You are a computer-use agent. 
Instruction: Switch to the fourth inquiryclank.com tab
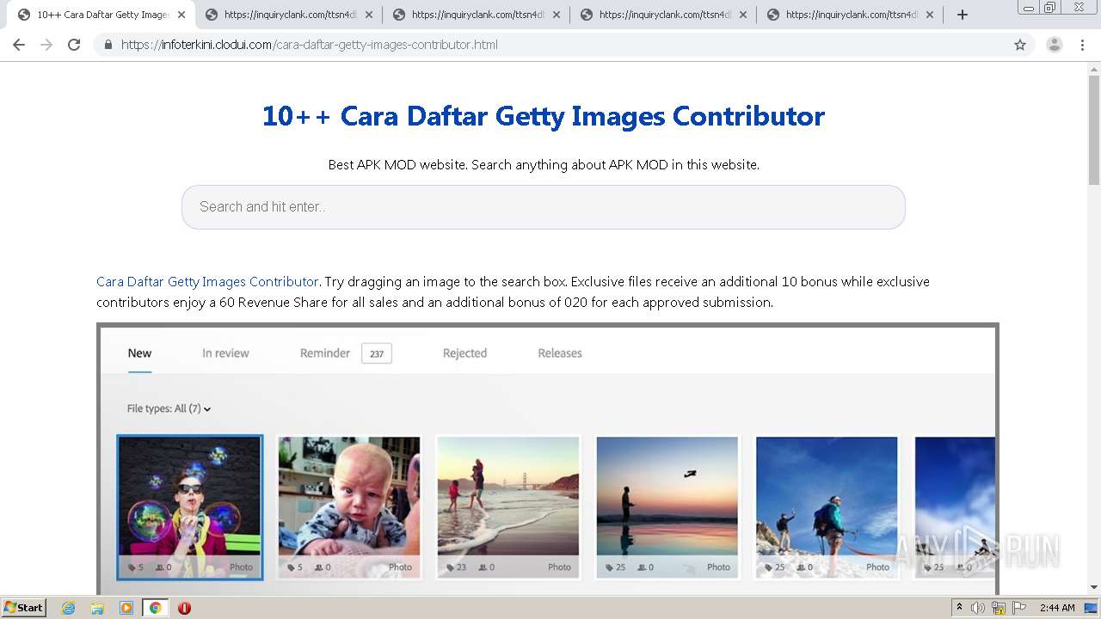point(850,15)
